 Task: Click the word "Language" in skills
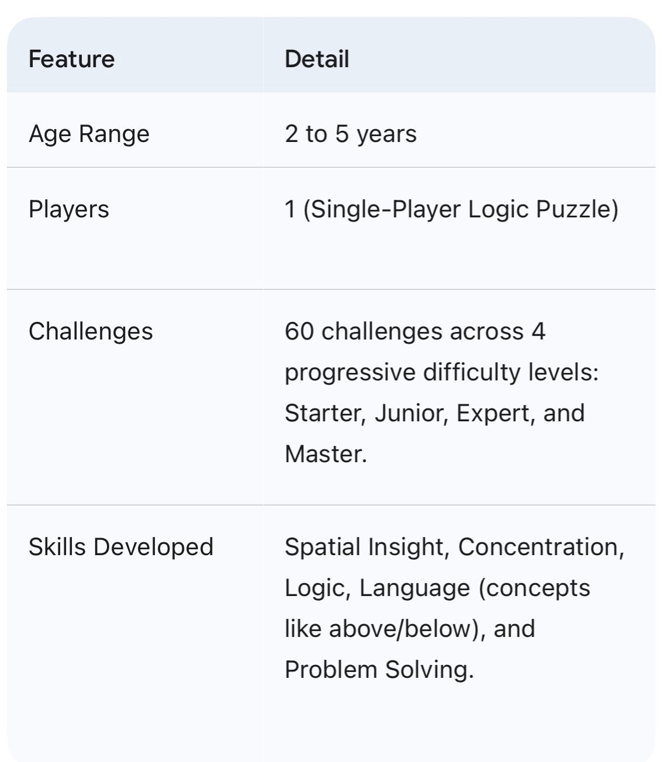point(414,588)
